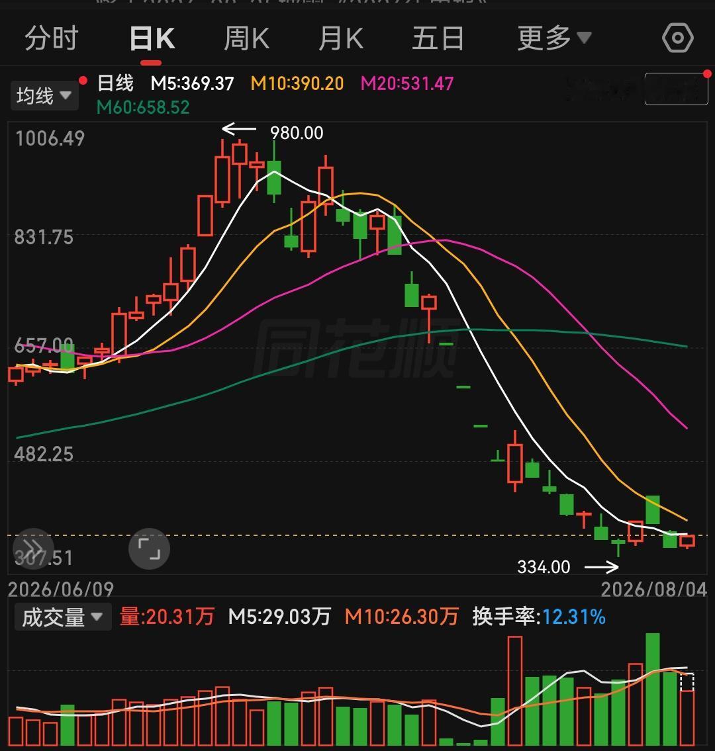Tap the double-chevron expand icon

coord(33,549)
